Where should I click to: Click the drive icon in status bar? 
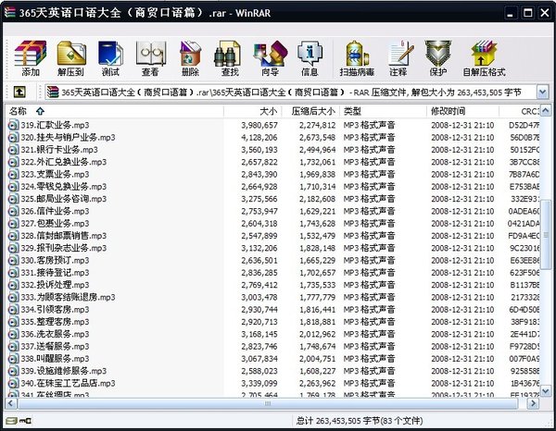12,421
